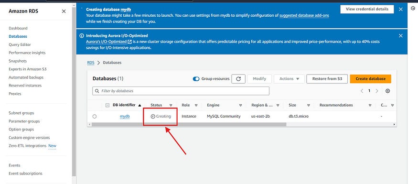Open Parameter groups in the sidebar

point(24,121)
